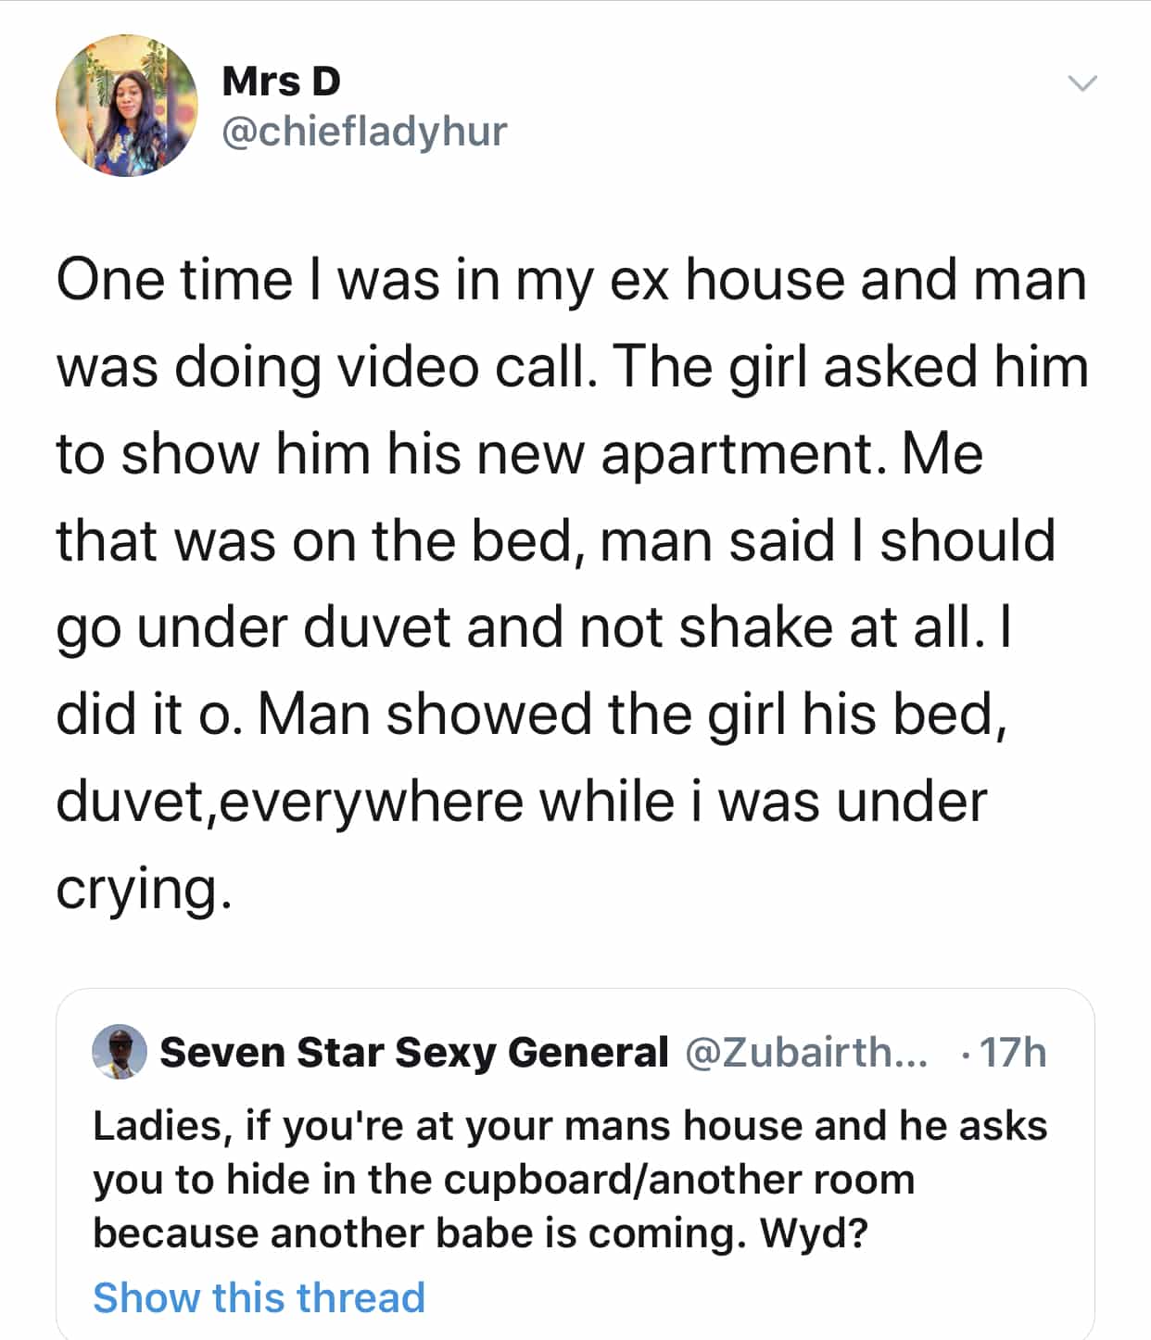Click the word 'crying.' ending the tweet
Image resolution: width=1151 pixels, height=1340 pixels.
tap(143, 888)
